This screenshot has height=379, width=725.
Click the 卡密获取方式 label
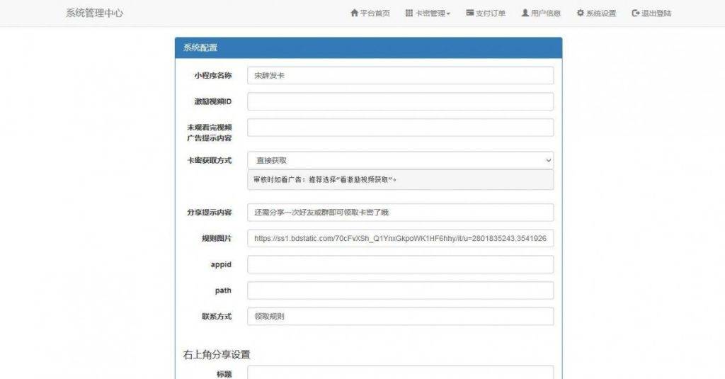[x=209, y=161]
